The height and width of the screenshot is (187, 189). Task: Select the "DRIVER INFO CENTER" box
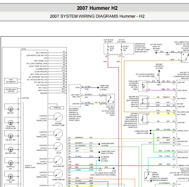pos(11,90)
